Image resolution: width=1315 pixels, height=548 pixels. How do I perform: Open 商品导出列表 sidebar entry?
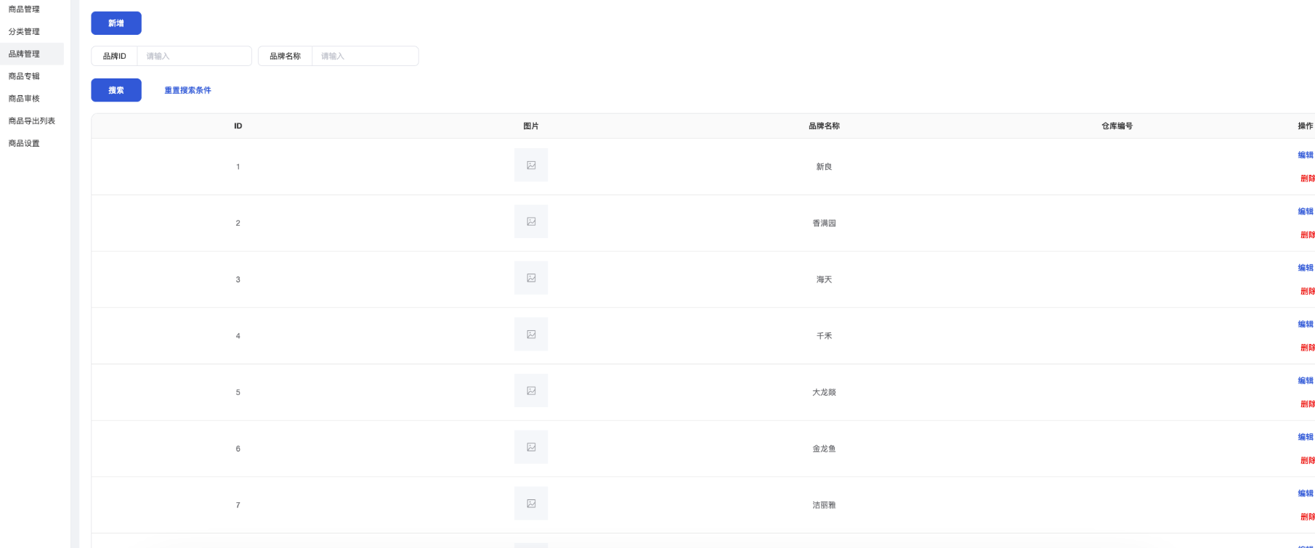31,121
